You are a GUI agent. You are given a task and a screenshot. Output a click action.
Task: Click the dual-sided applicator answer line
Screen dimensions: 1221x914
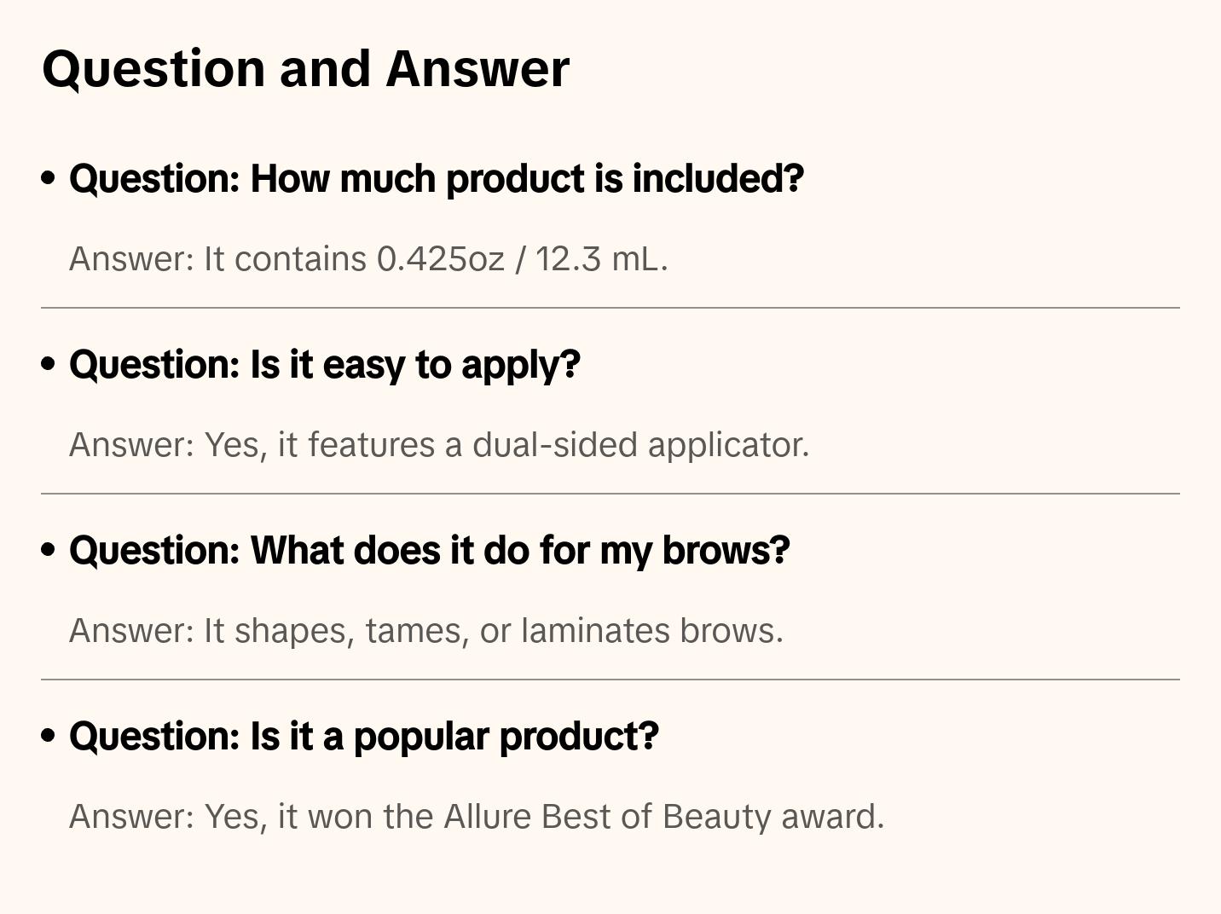tap(438, 445)
